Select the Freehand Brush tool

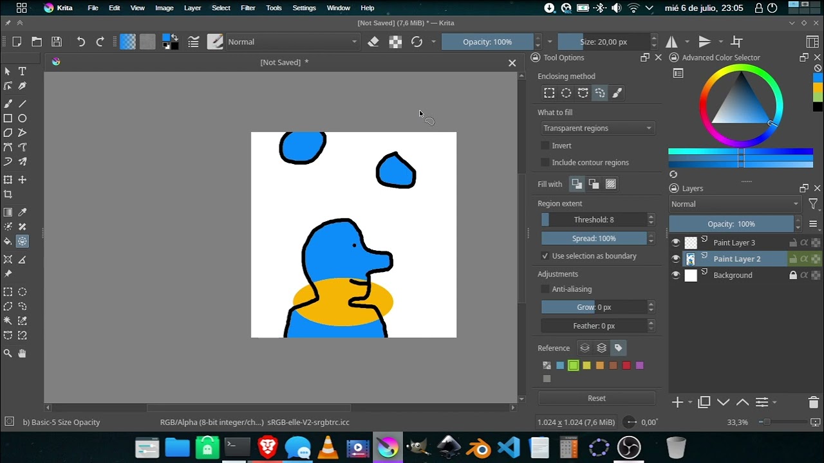click(x=8, y=104)
